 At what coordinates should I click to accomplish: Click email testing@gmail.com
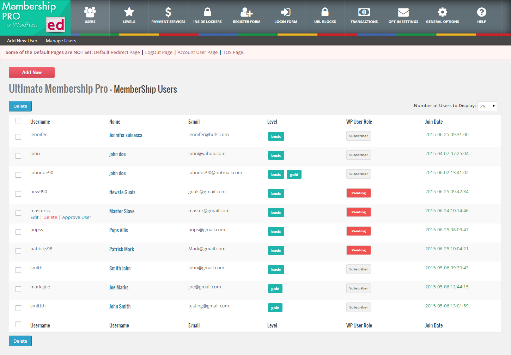pos(208,306)
